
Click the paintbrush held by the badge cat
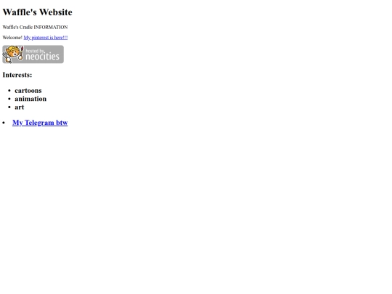click(21, 53)
